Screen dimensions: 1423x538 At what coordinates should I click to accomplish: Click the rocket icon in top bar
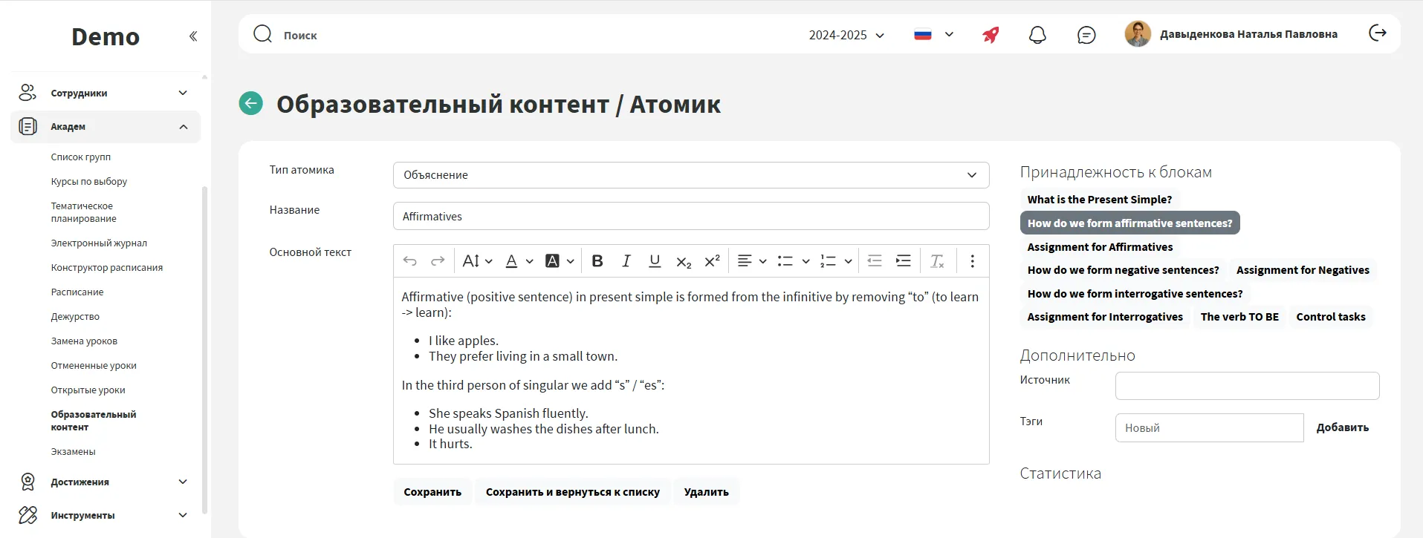coord(991,35)
